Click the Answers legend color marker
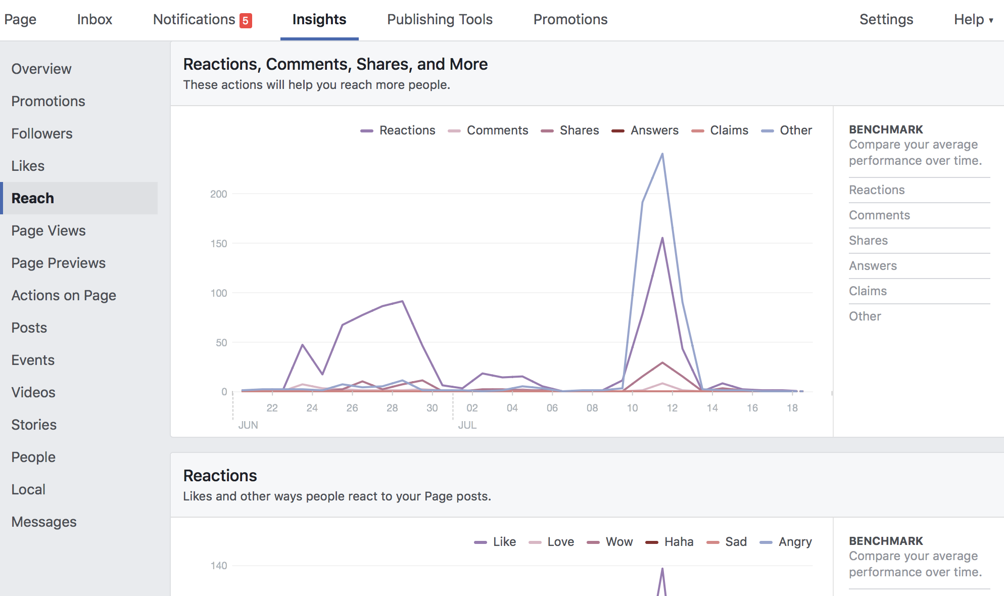This screenshot has width=1004, height=596. point(618,131)
